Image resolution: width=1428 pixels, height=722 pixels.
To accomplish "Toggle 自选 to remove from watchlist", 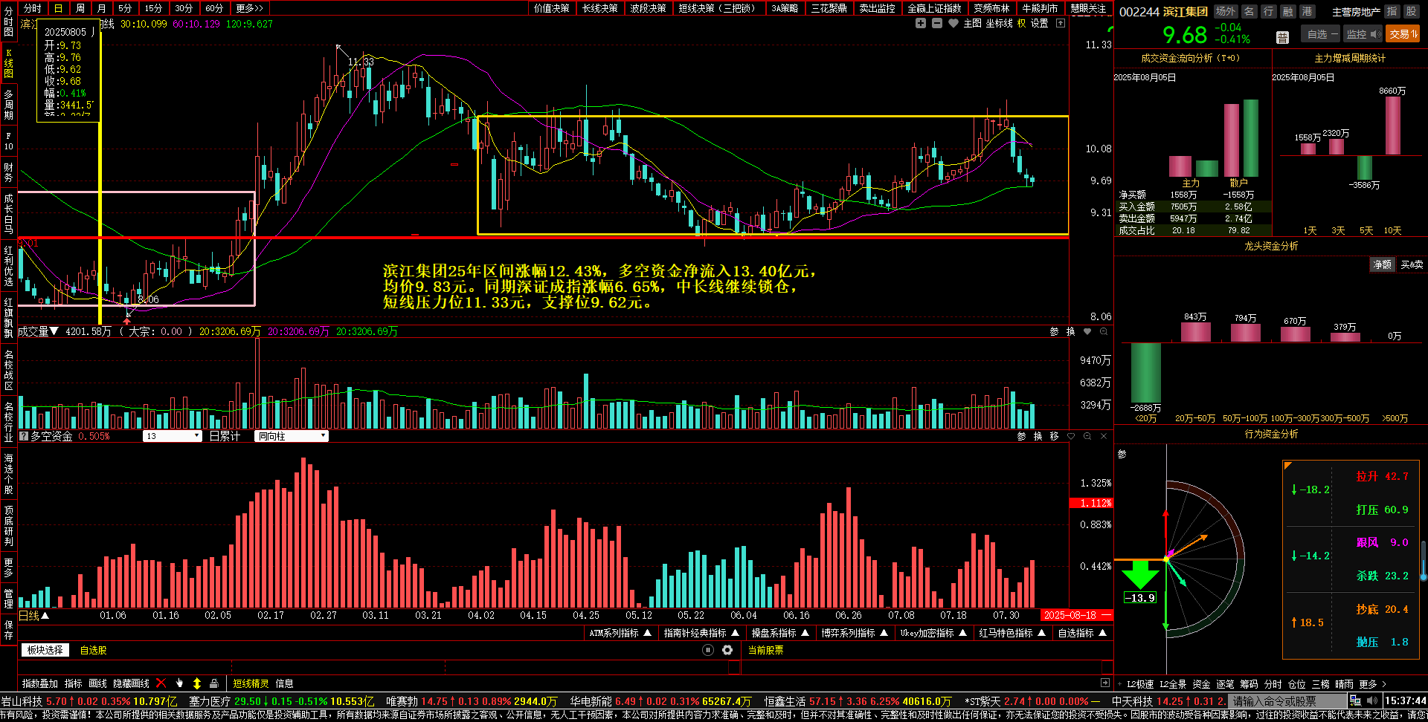I will (1322, 34).
